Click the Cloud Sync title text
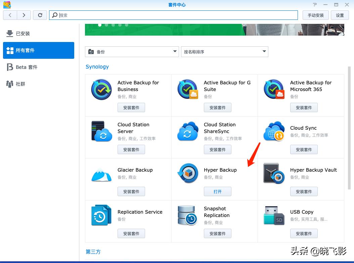The image size is (354, 263). click(303, 128)
